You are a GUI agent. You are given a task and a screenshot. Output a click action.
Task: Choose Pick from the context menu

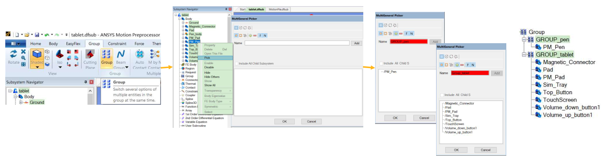pos(207,58)
